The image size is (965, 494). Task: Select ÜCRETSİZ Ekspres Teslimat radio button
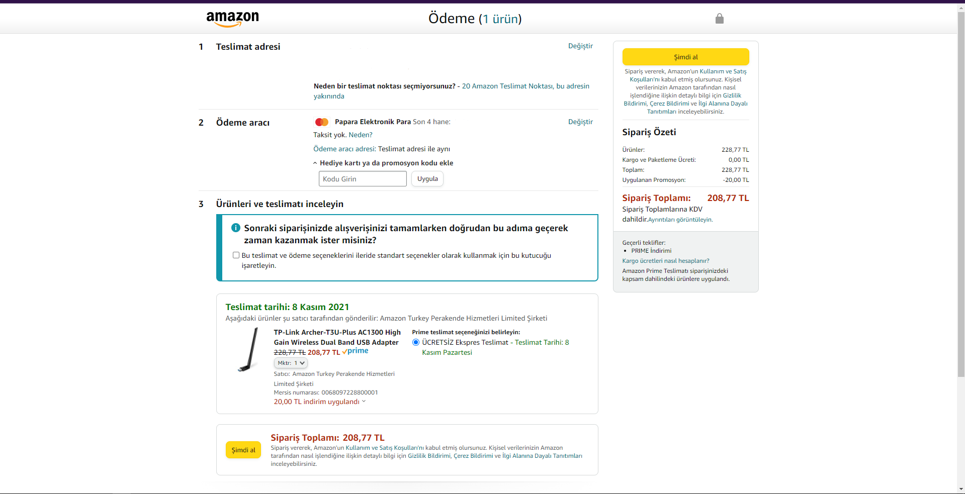(416, 342)
